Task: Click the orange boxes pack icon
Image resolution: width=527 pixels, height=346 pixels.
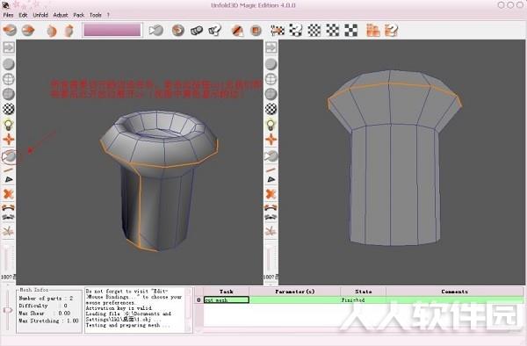Action: tap(373, 30)
